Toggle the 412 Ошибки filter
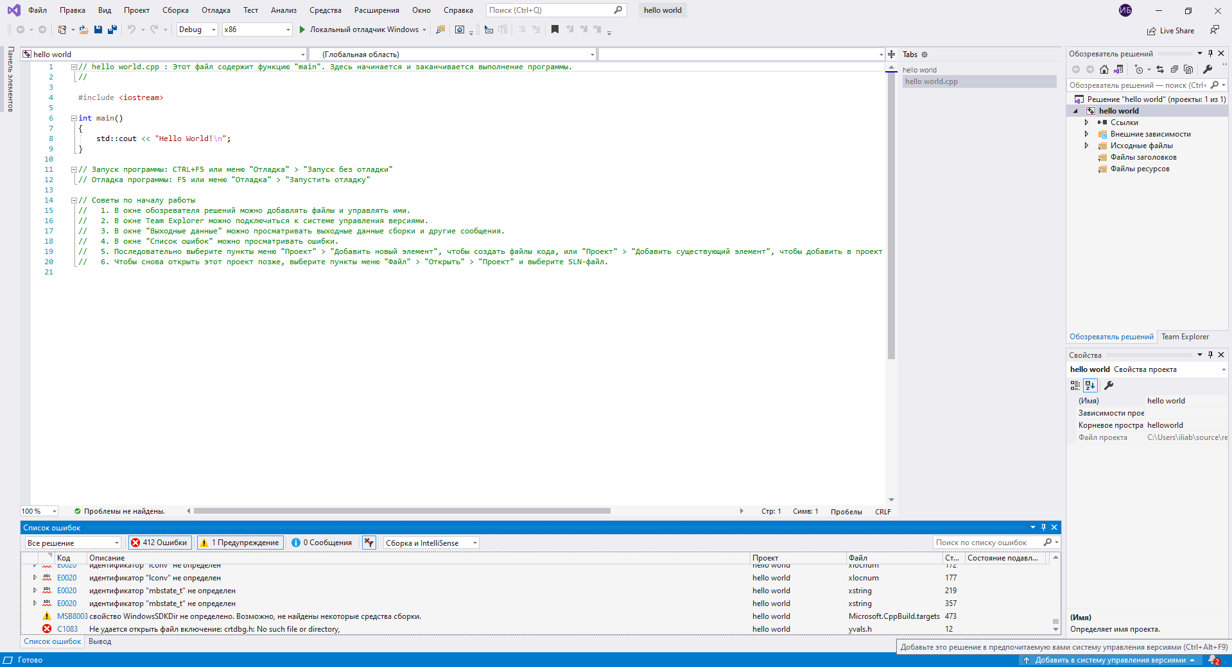 [160, 543]
